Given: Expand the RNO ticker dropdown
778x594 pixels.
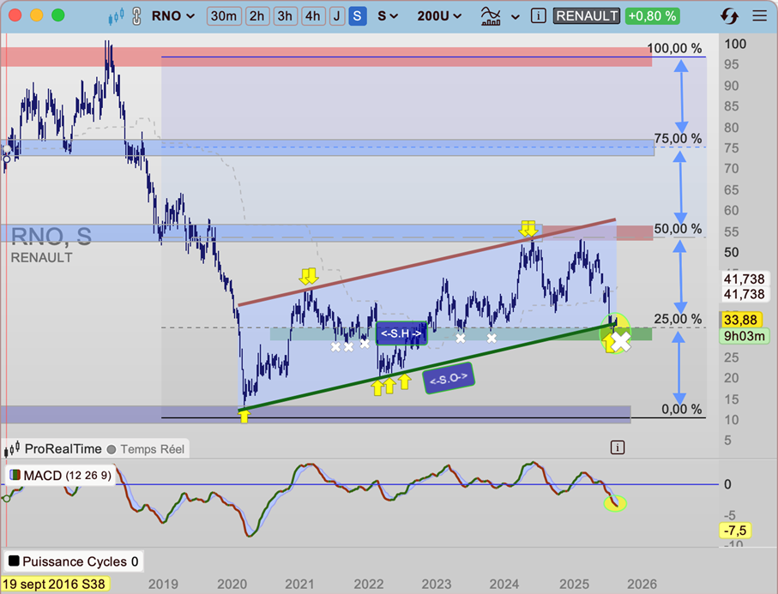Looking at the screenshot, I should (172, 15).
